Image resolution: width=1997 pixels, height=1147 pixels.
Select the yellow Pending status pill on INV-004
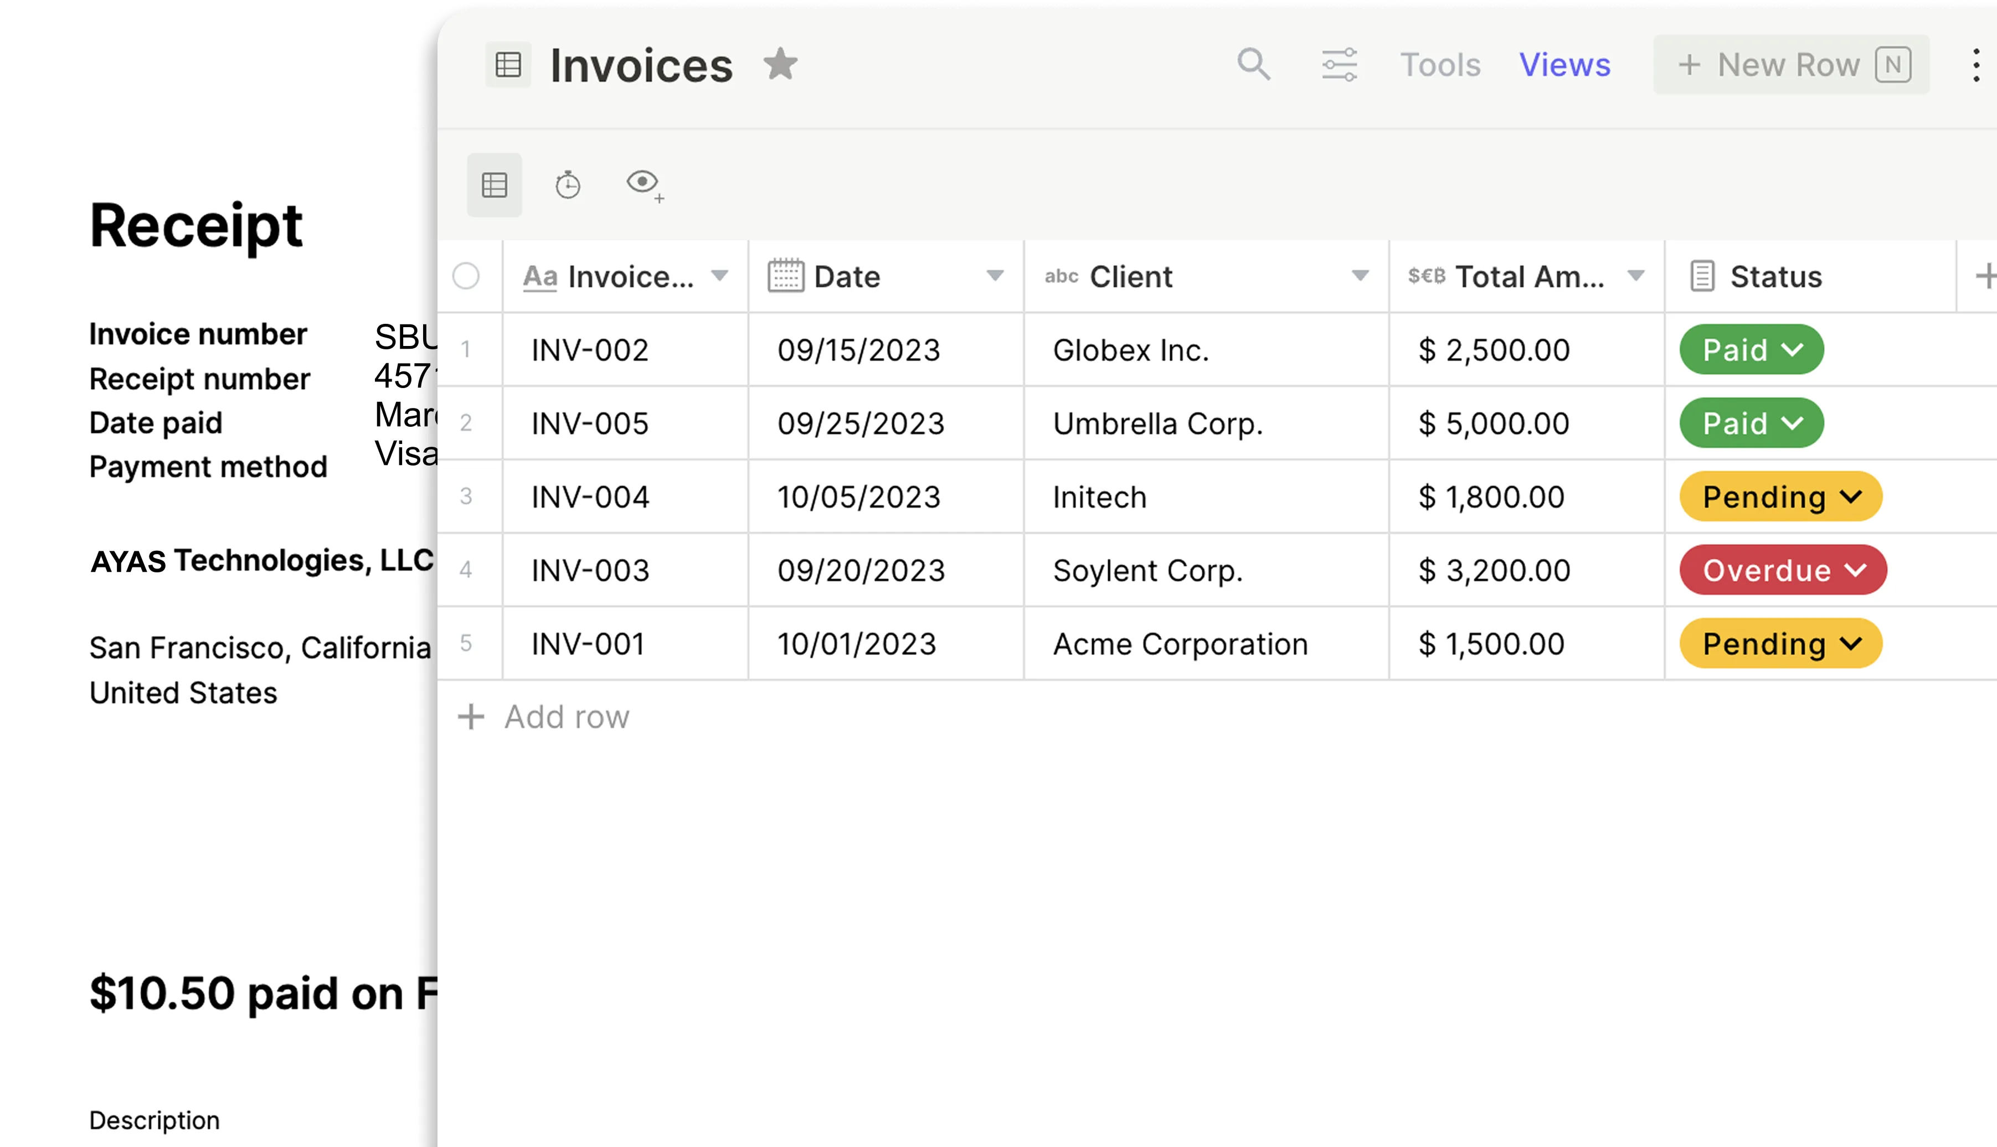1779,497
